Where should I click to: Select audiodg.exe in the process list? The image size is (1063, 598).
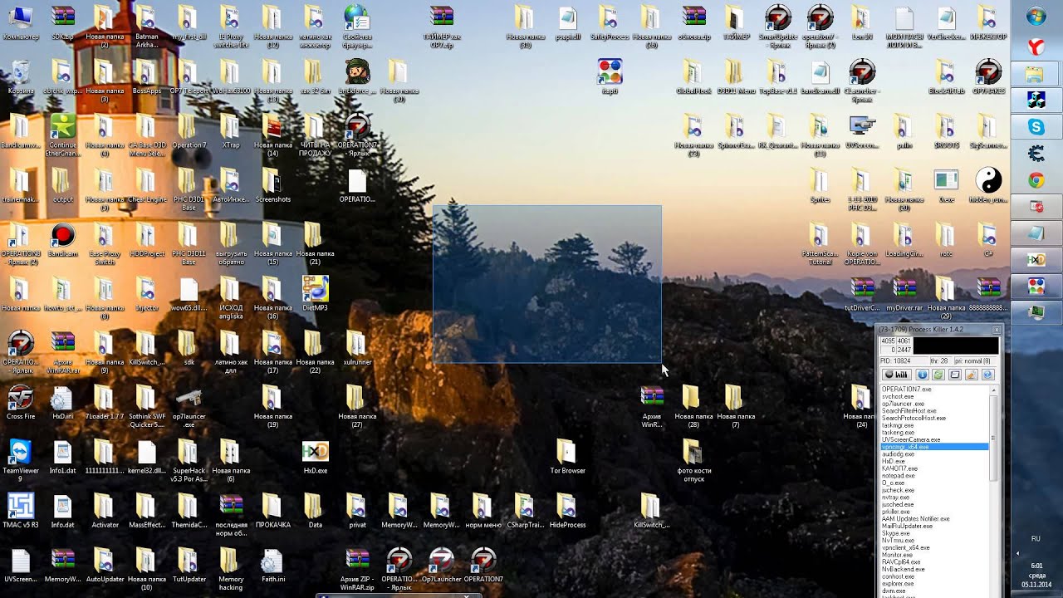[934, 453]
